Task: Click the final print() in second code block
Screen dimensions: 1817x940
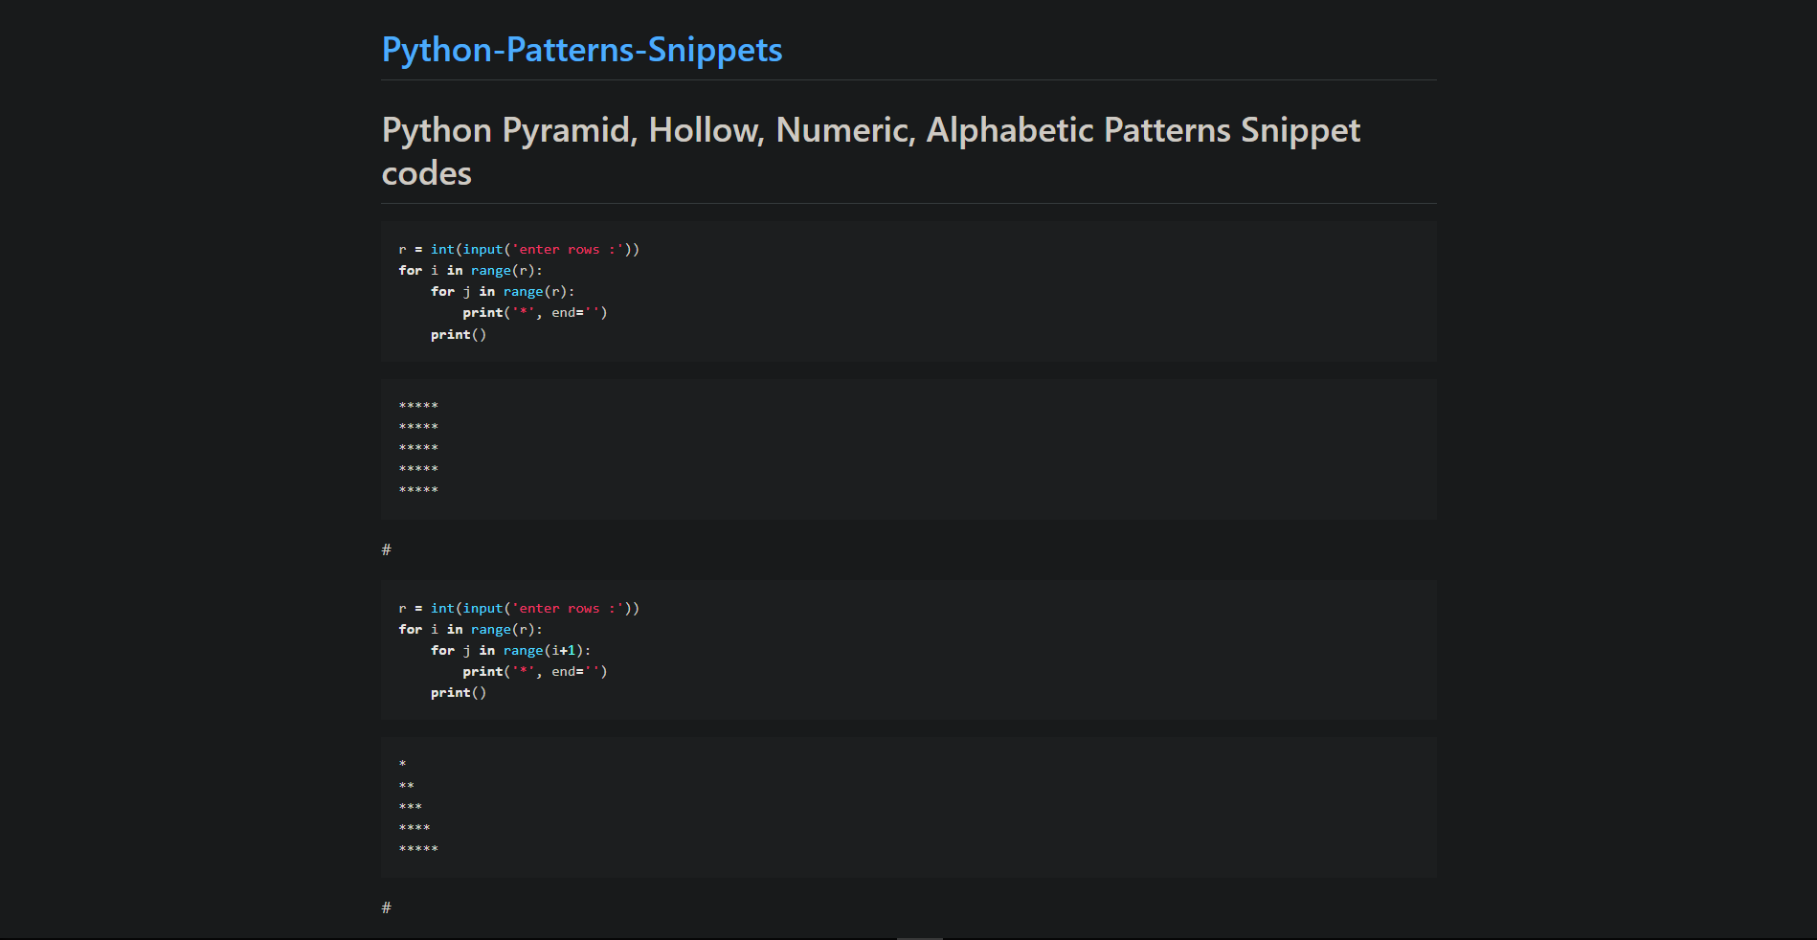Action: coord(459,693)
